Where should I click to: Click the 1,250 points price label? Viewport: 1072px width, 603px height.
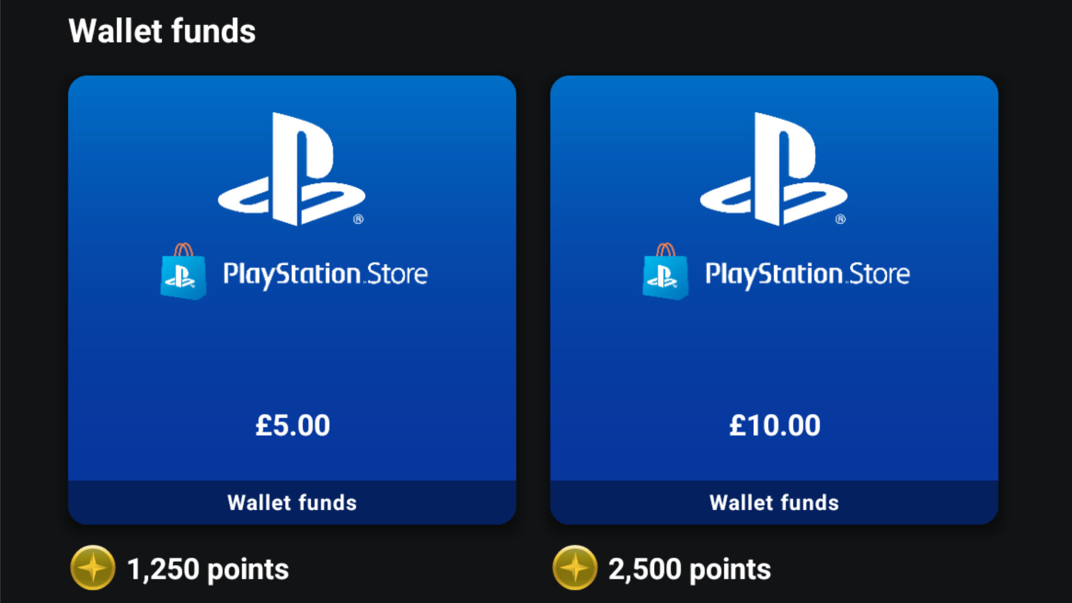point(208,569)
